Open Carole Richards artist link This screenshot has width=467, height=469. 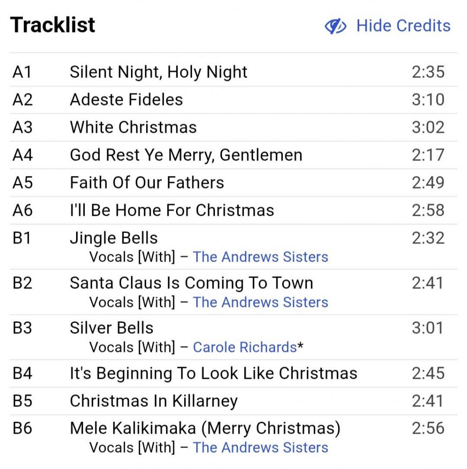point(245,348)
